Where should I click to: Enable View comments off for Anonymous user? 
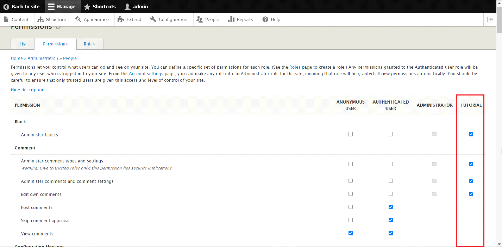[x=350, y=233]
